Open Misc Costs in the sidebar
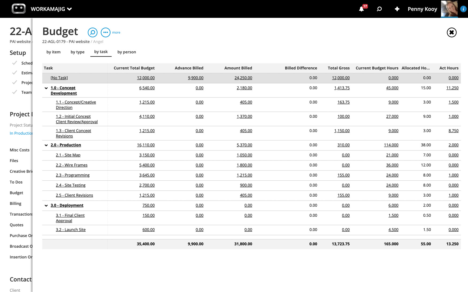 pos(20,150)
